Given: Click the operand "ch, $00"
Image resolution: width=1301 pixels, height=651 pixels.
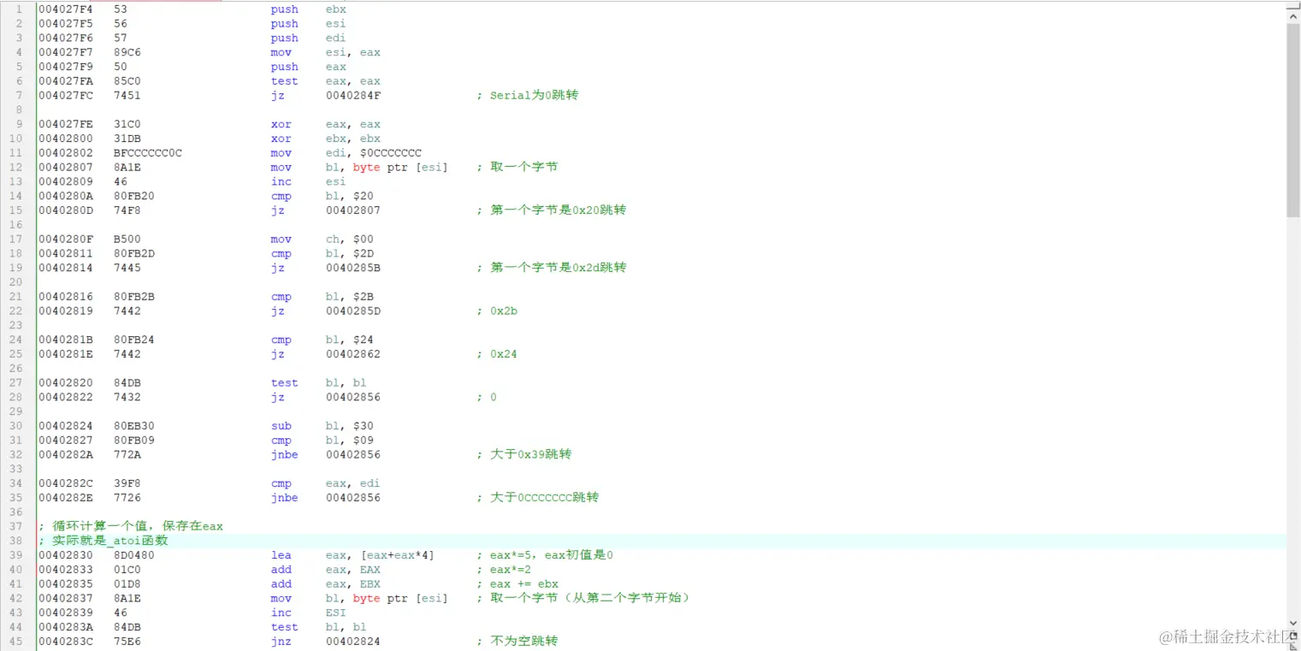Looking at the screenshot, I should [x=350, y=240].
